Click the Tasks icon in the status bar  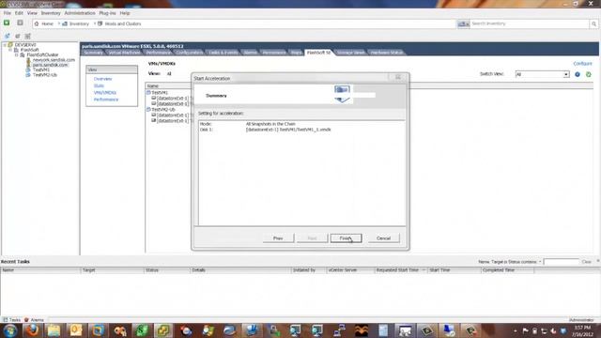(x=5, y=319)
